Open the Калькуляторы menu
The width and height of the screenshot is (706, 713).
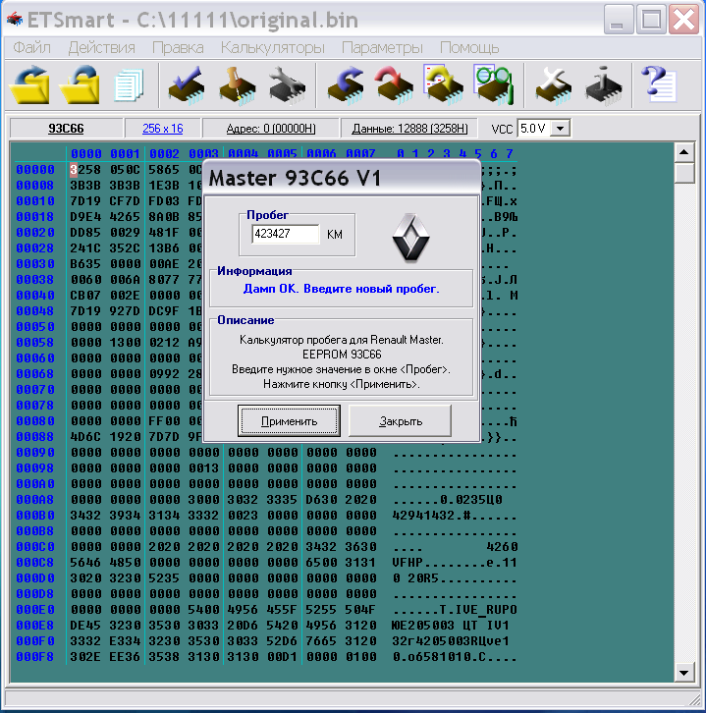pos(273,47)
